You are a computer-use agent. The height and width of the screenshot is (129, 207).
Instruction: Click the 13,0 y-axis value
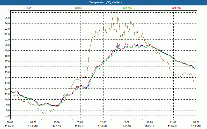pos(7,83)
